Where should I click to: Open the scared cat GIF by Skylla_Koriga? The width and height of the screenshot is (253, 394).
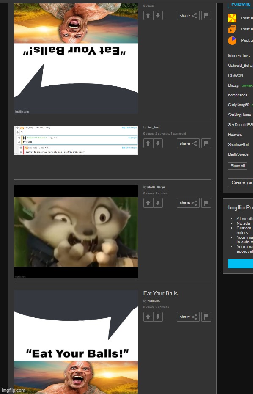point(76,232)
